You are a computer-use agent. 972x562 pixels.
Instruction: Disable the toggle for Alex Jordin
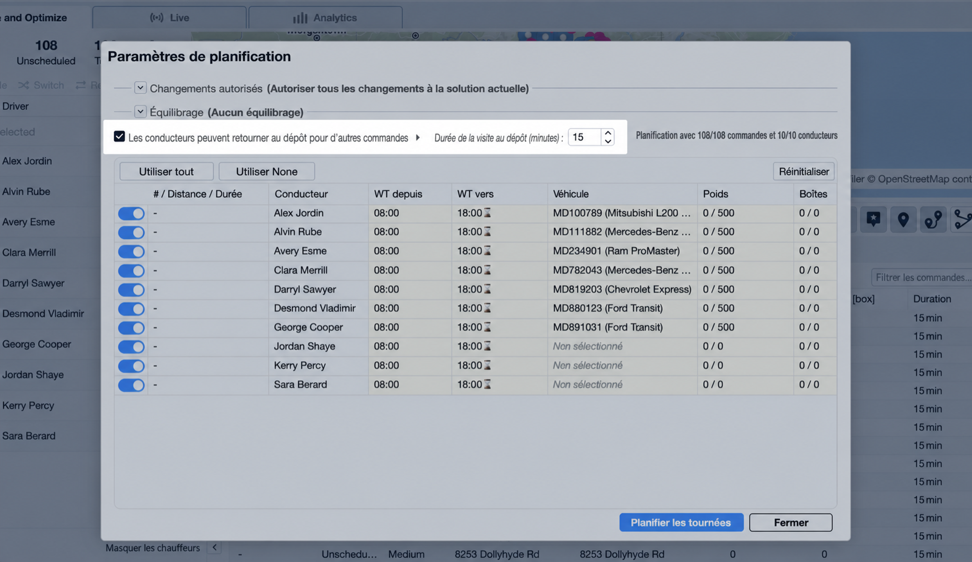pos(131,213)
